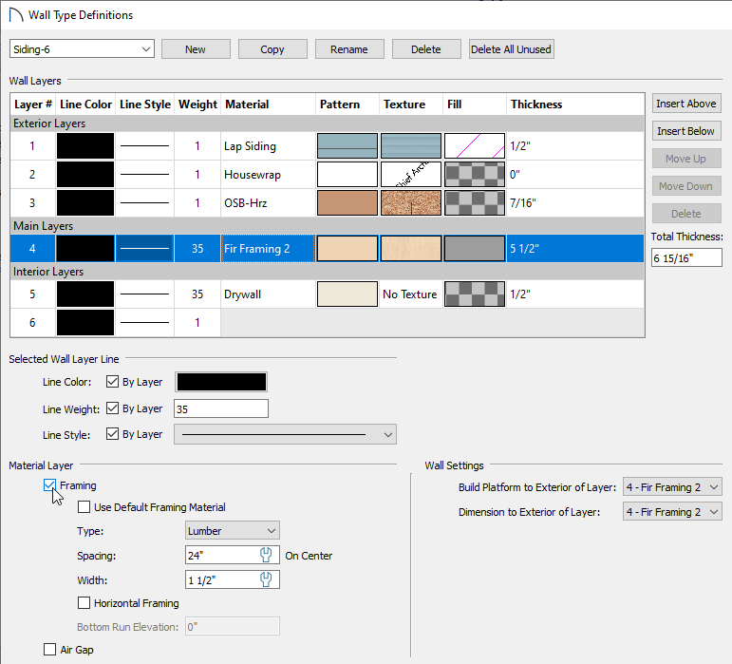Click Delete wall type button

(x=426, y=49)
